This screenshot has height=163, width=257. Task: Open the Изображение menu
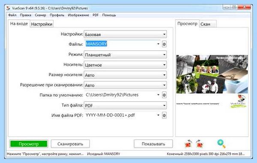pyautogui.click(x=78, y=15)
